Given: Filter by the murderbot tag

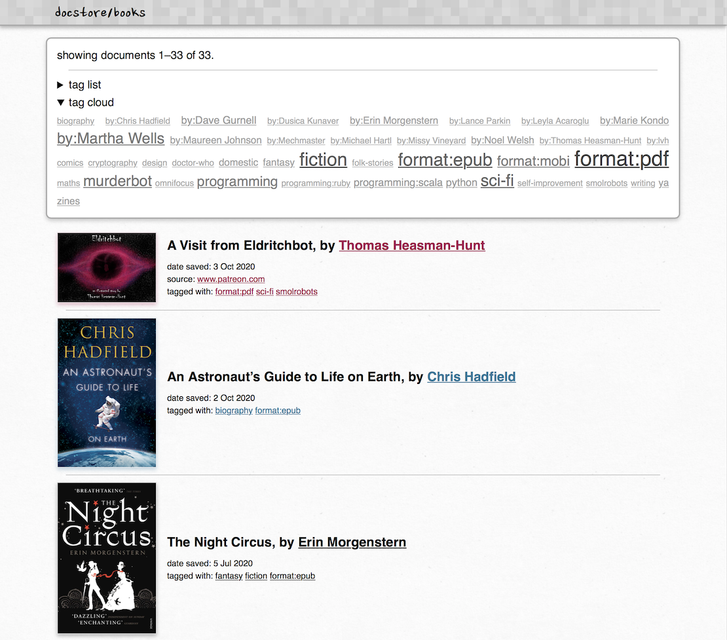Looking at the screenshot, I should click(x=117, y=181).
